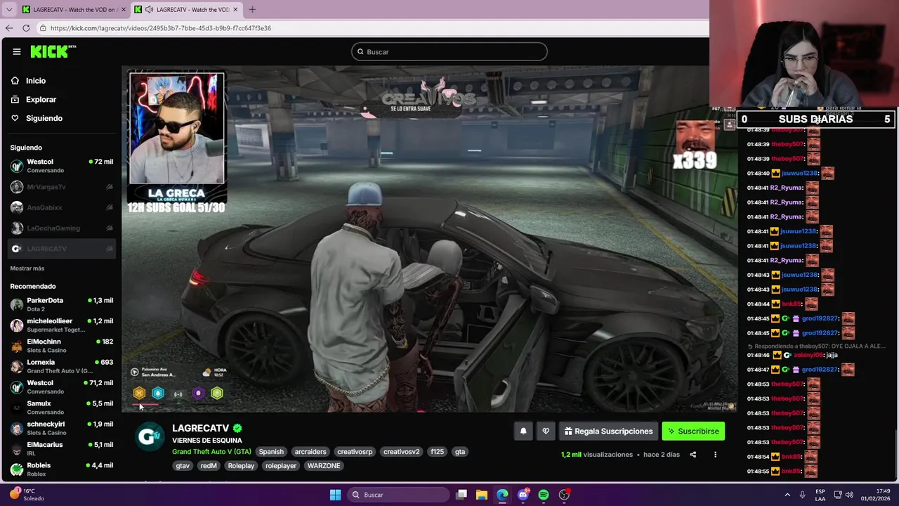Open Grand Theft Auto V (GTA) category

tap(211, 452)
